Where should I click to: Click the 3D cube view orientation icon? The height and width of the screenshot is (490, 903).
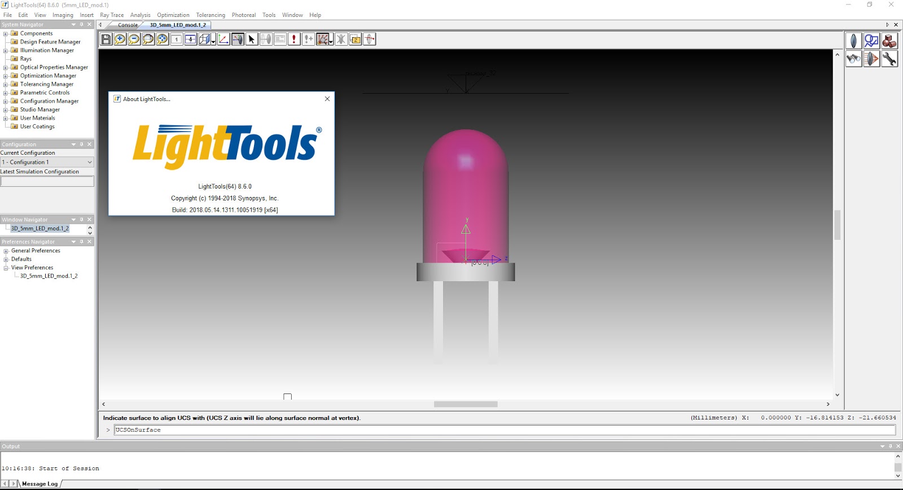(204, 39)
